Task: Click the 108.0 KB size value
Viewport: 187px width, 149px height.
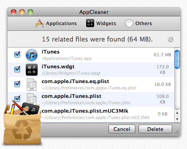Action: coord(163,99)
